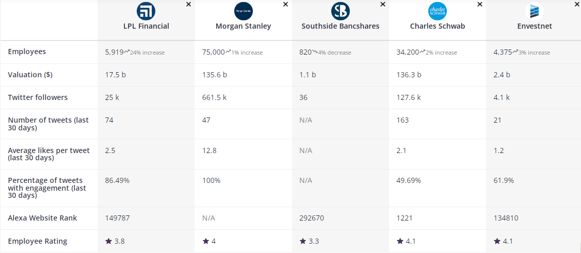Screen dimensions: 581x253
Task: Close the Envestnet comparison column
Action: pyautogui.click(x=577, y=4)
